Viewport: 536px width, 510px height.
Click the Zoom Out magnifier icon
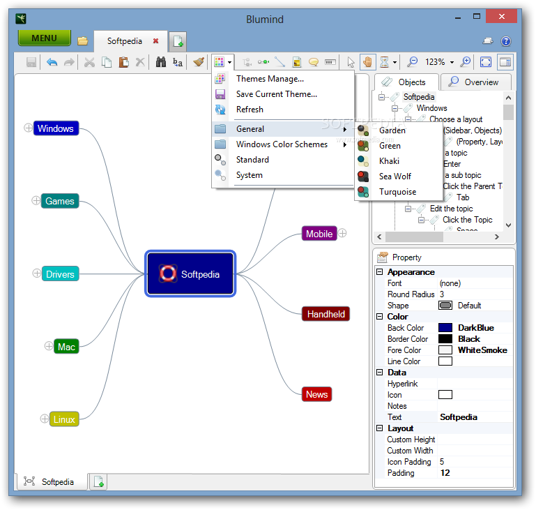click(412, 62)
